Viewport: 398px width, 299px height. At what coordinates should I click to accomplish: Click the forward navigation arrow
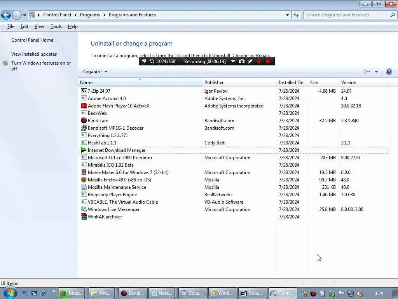(17, 15)
